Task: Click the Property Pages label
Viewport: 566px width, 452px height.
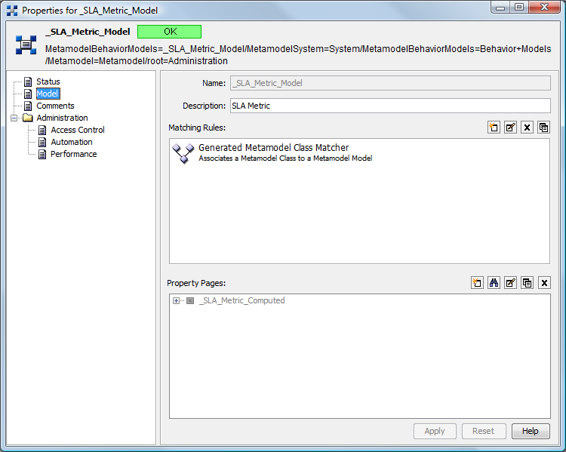Action: click(x=196, y=283)
